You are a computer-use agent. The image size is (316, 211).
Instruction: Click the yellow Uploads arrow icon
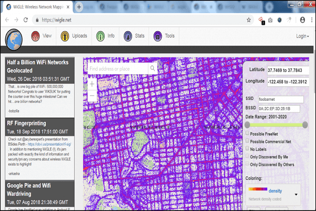pos(65,36)
